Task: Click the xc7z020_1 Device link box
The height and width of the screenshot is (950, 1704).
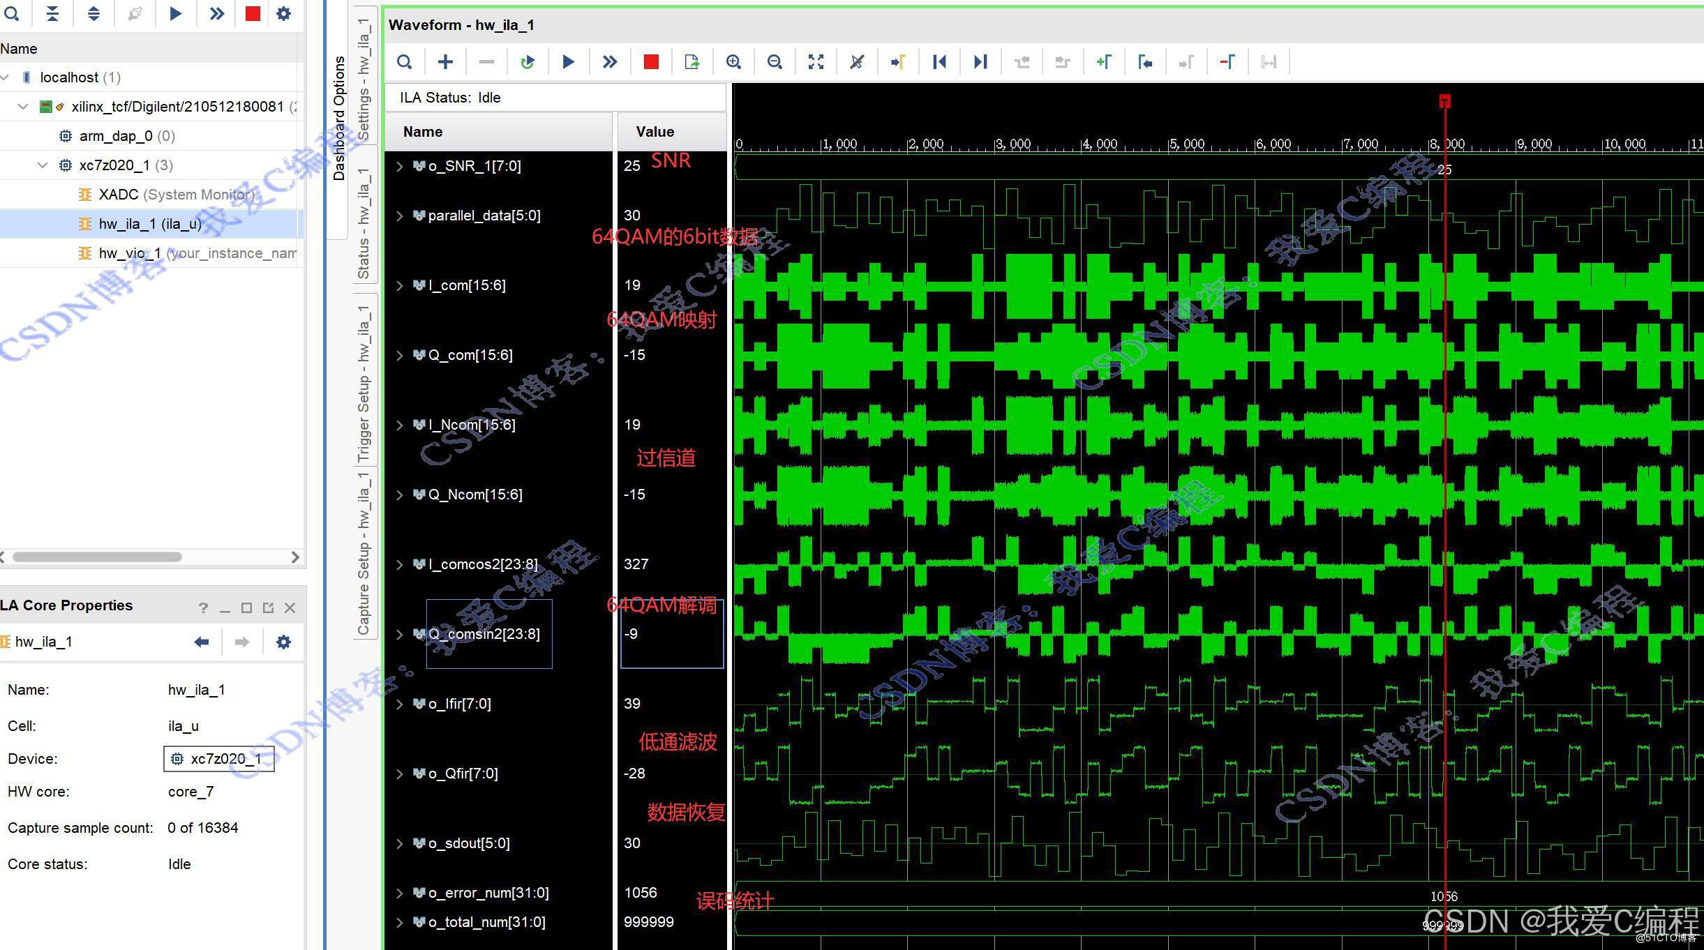Action: [x=219, y=759]
